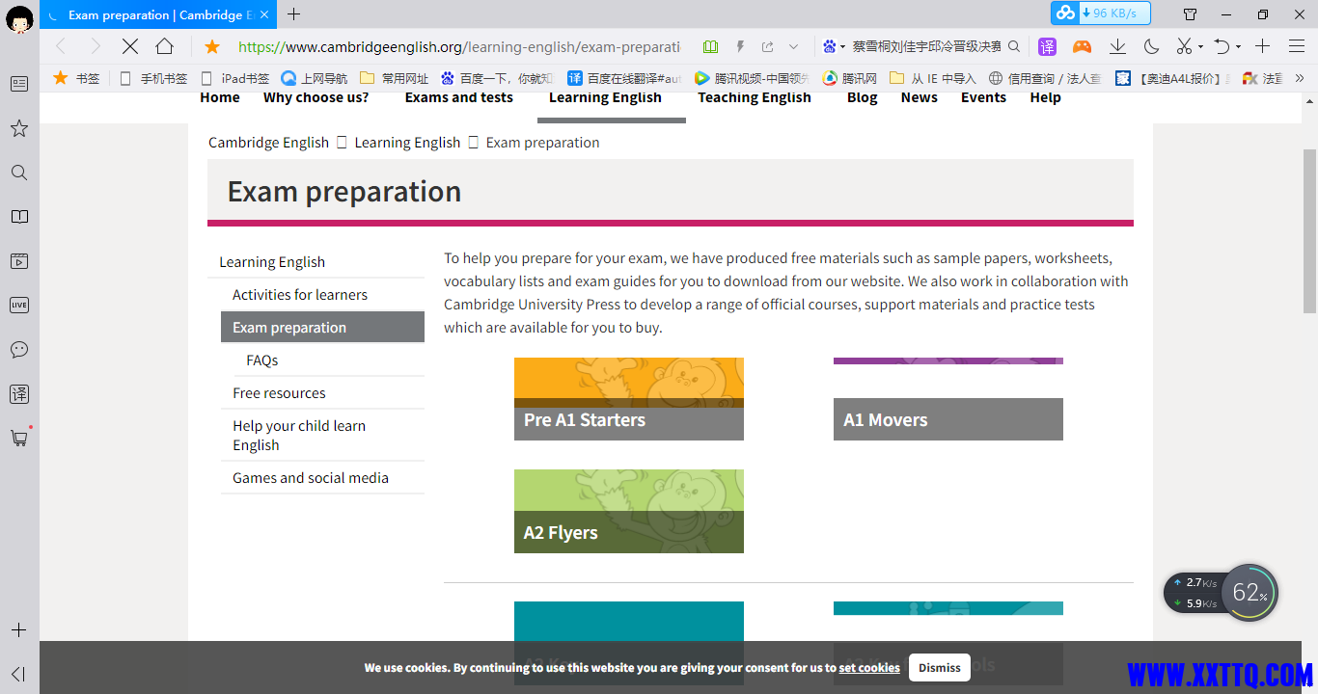Image resolution: width=1318 pixels, height=694 pixels.
Task: Dismiss the cookies banner
Action: point(940,667)
